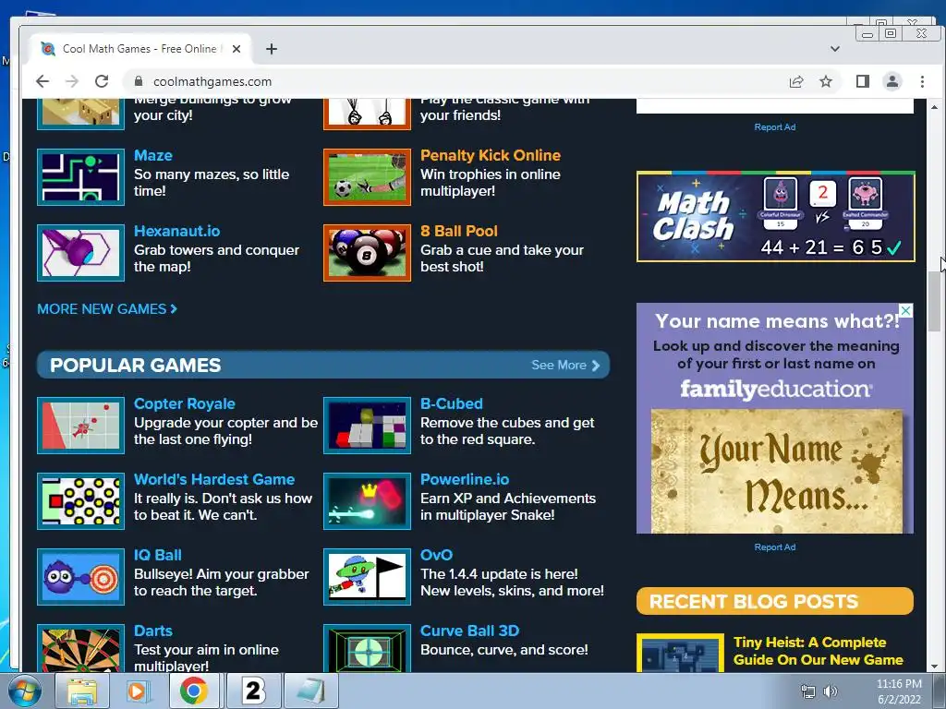Viewport: 946px width, 709px height.
Task: Open the B-Cubed game thumbnail
Action: 367,426
